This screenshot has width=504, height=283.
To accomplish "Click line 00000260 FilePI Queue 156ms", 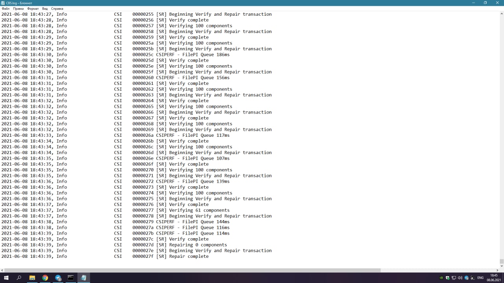I will click(x=115, y=77).
